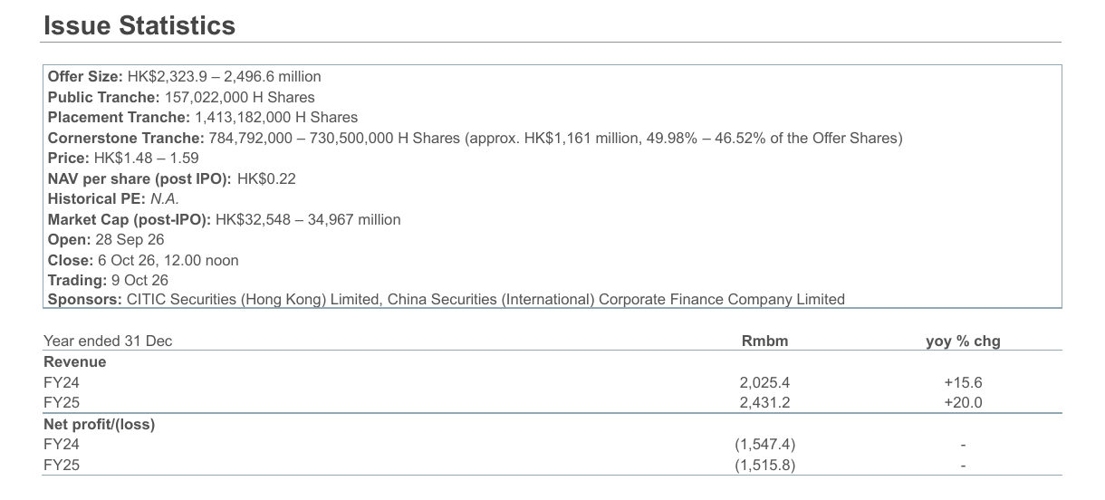Click the Cornerstone Tranche details line

pyautogui.click(x=475, y=138)
